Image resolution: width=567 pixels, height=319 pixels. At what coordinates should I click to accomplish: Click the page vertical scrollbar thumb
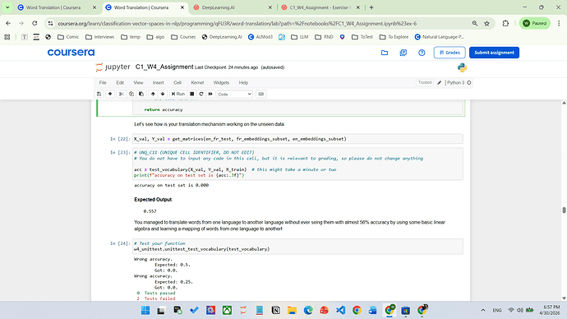(x=564, y=210)
